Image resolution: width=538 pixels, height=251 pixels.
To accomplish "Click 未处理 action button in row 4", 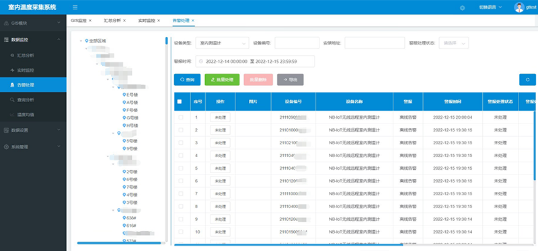I will point(220,156).
